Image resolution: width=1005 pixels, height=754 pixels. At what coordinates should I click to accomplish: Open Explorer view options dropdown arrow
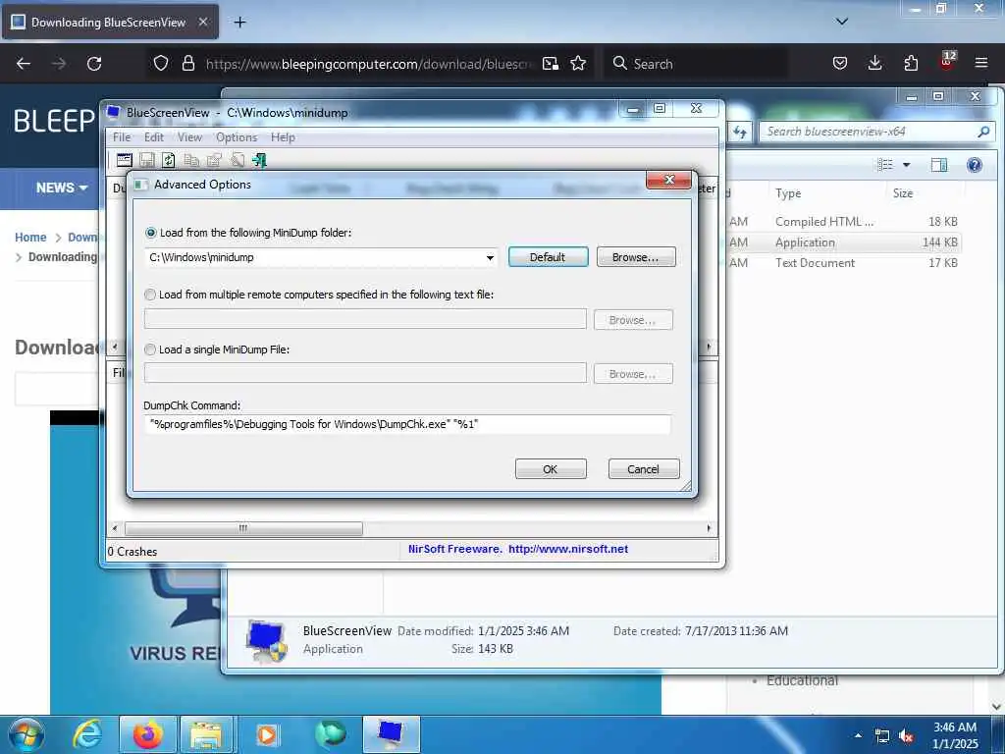pos(906,165)
